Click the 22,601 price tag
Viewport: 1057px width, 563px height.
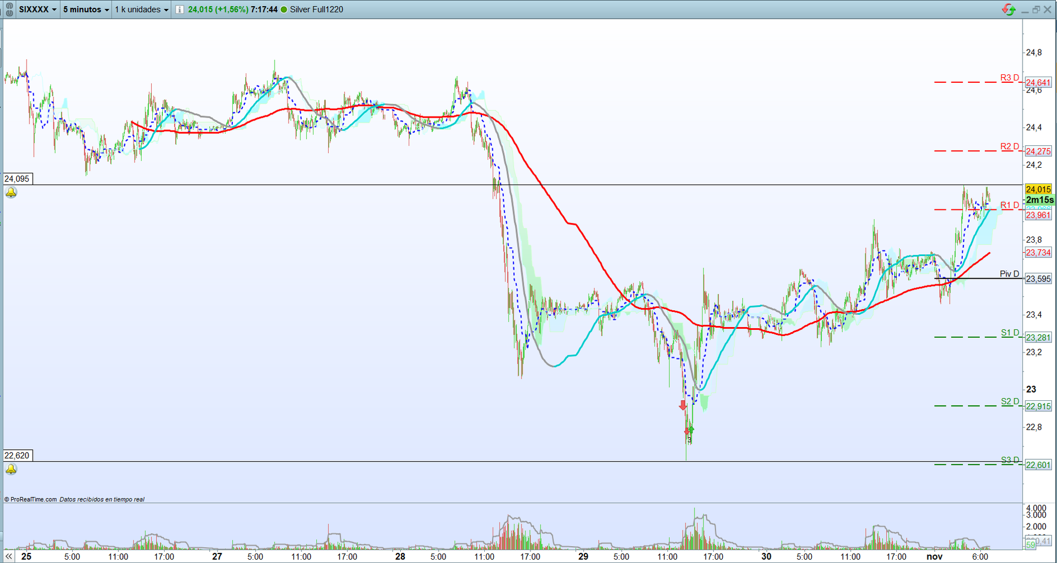point(1038,465)
